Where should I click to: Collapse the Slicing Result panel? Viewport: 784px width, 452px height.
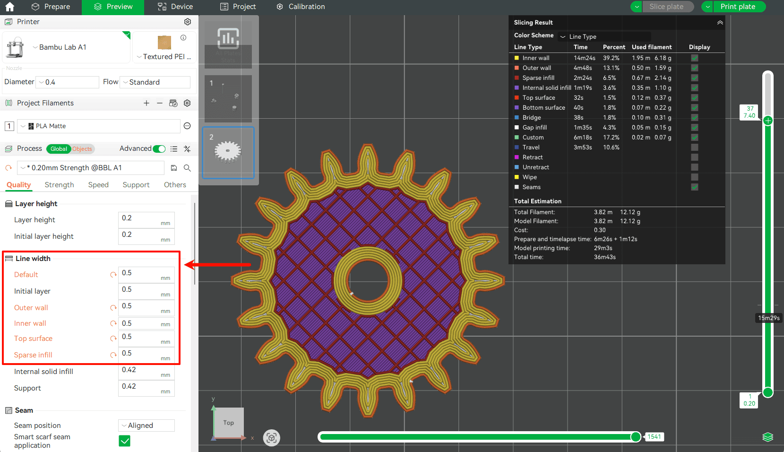pyautogui.click(x=720, y=23)
